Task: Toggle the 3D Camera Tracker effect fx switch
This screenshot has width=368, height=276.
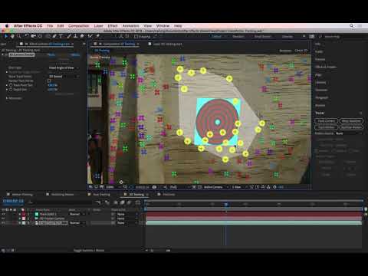Action: point(6,54)
